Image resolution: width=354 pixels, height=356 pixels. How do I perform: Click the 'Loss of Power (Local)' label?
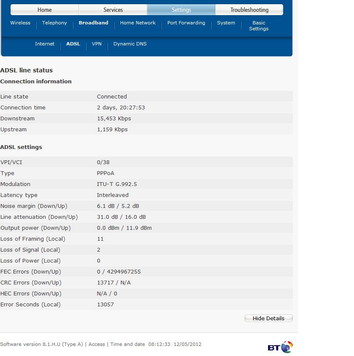[x=30, y=260]
